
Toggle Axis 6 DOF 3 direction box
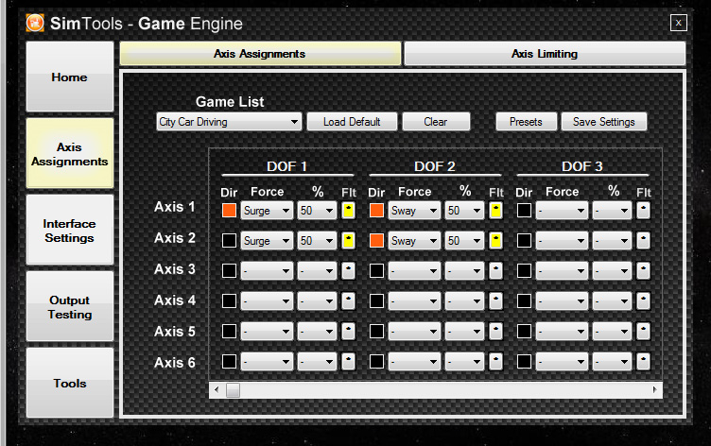click(524, 362)
